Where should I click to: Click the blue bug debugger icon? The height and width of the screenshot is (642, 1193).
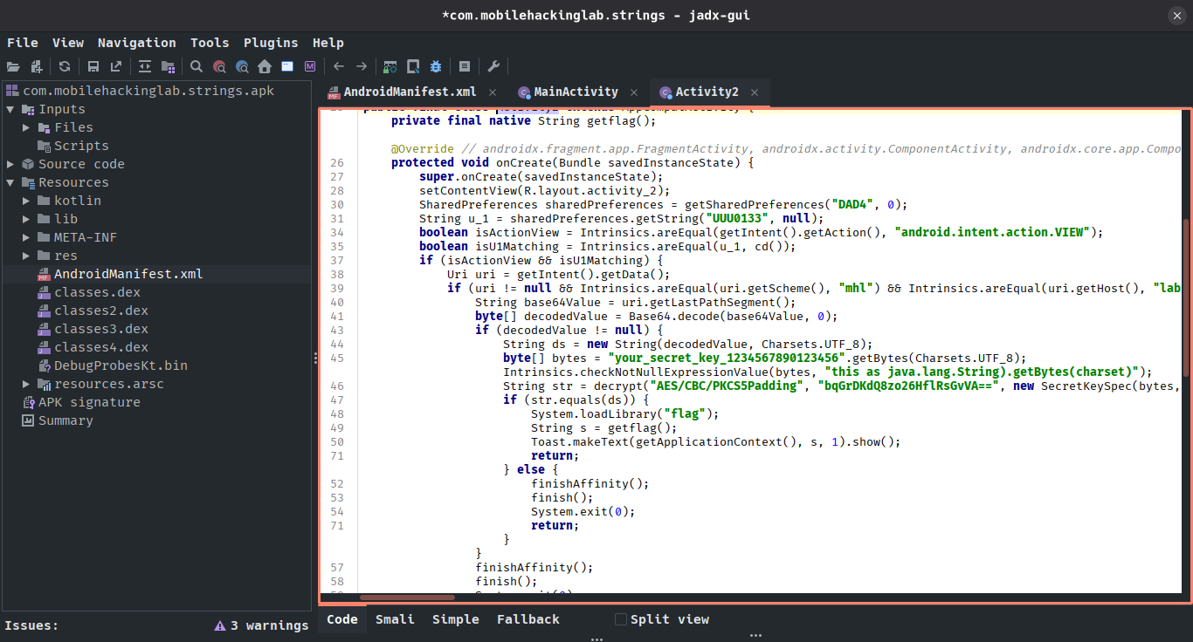(435, 66)
